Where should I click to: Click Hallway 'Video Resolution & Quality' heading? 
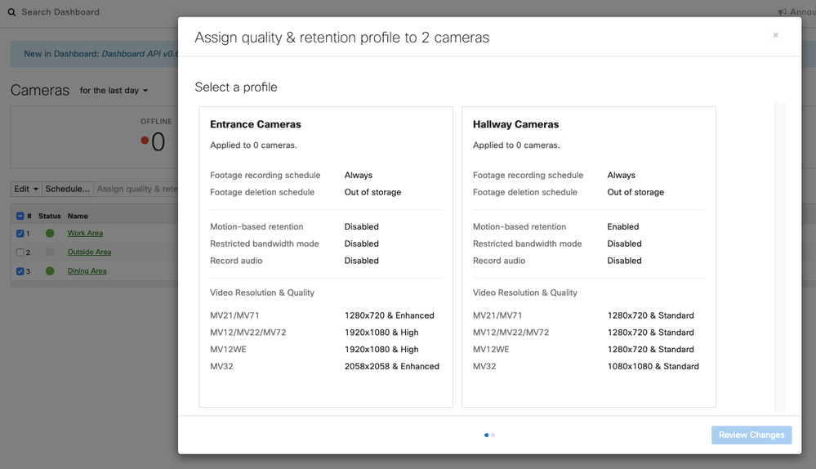(524, 293)
